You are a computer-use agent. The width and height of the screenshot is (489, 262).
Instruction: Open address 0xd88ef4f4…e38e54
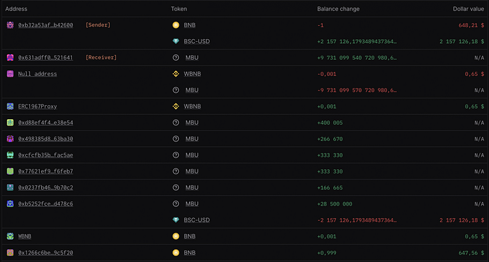45,123
